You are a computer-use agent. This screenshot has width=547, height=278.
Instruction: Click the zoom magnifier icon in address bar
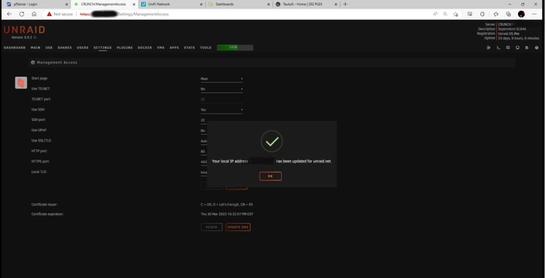(x=445, y=14)
